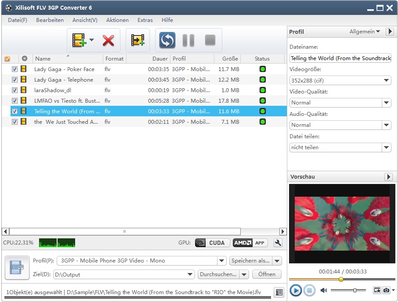The width and height of the screenshot is (398, 302).
Task: Open the Aktionen menu
Action: (117, 20)
